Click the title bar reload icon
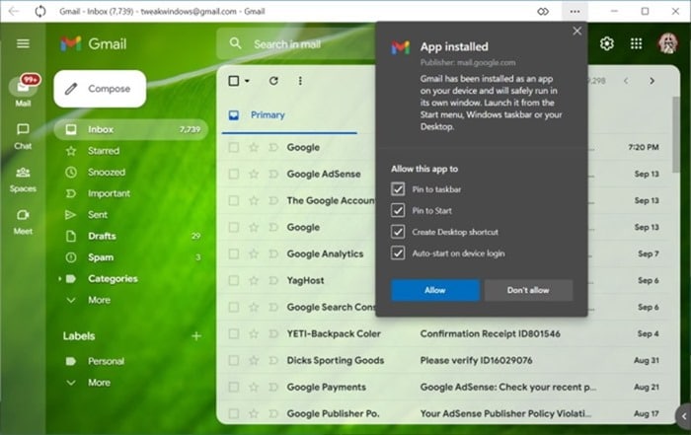691x435 pixels. click(40, 11)
